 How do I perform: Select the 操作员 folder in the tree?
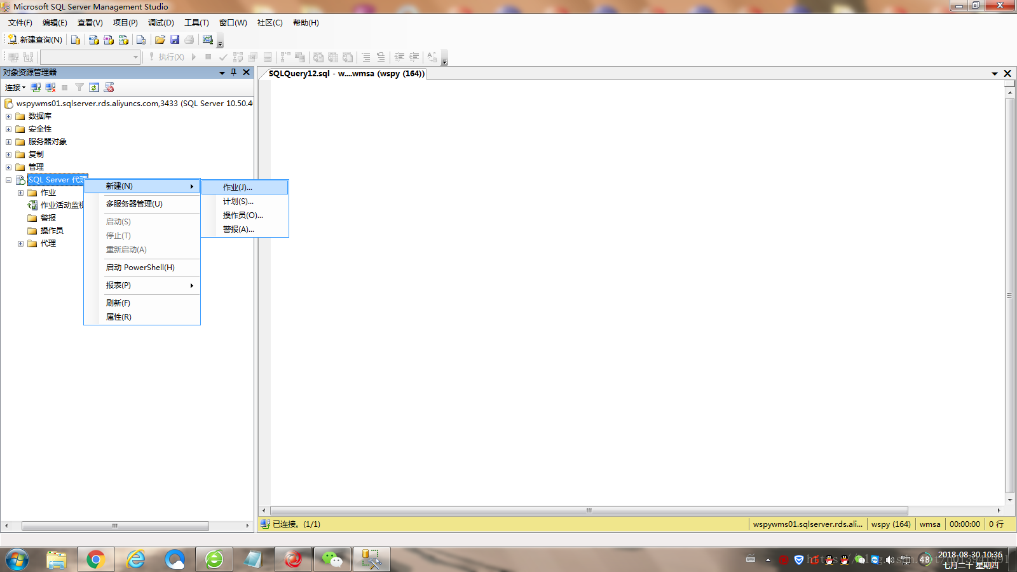click(x=52, y=231)
